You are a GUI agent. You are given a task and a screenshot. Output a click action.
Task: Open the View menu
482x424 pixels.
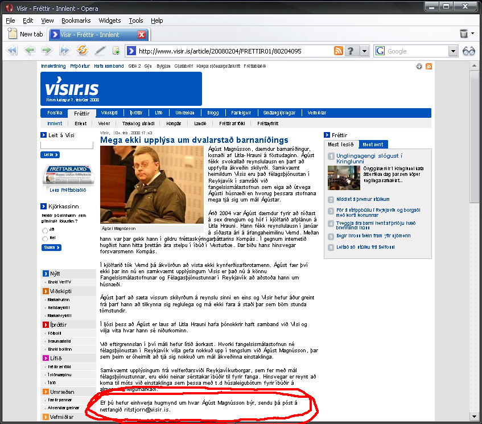coord(47,20)
